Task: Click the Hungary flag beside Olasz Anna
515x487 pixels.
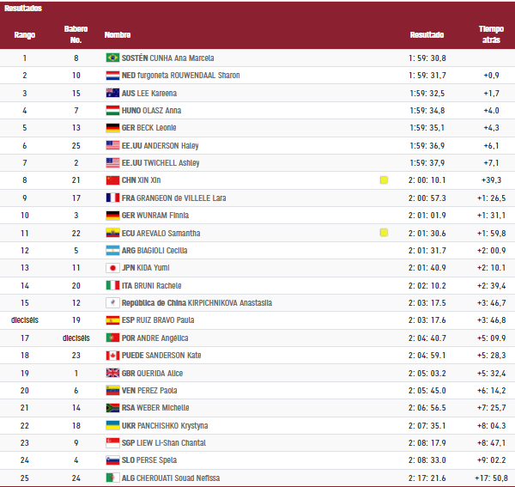Action: click(112, 110)
